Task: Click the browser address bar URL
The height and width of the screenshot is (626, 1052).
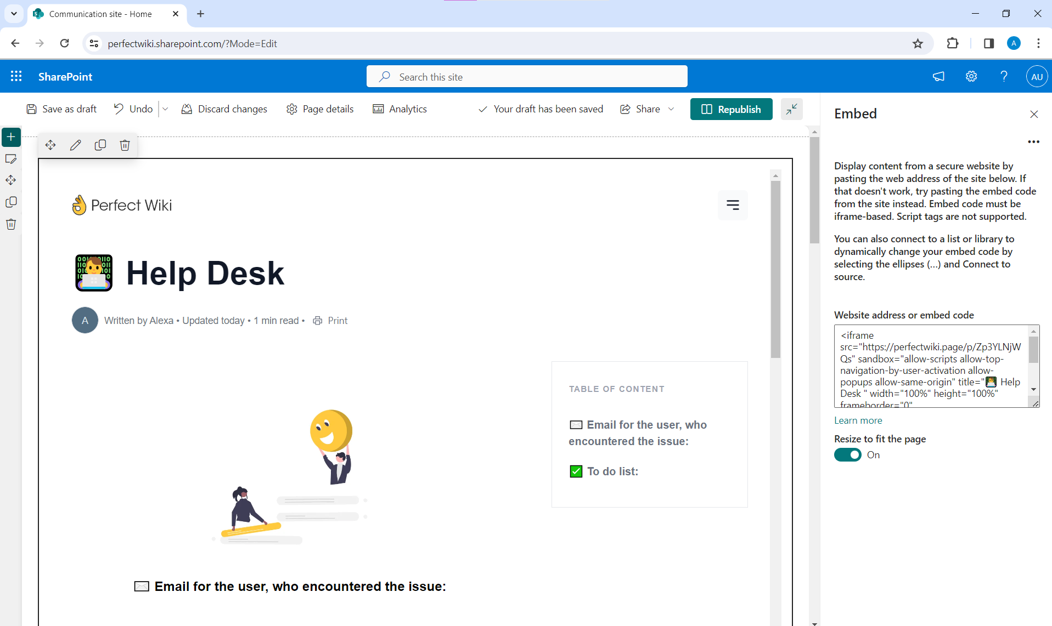Action: (192, 43)
